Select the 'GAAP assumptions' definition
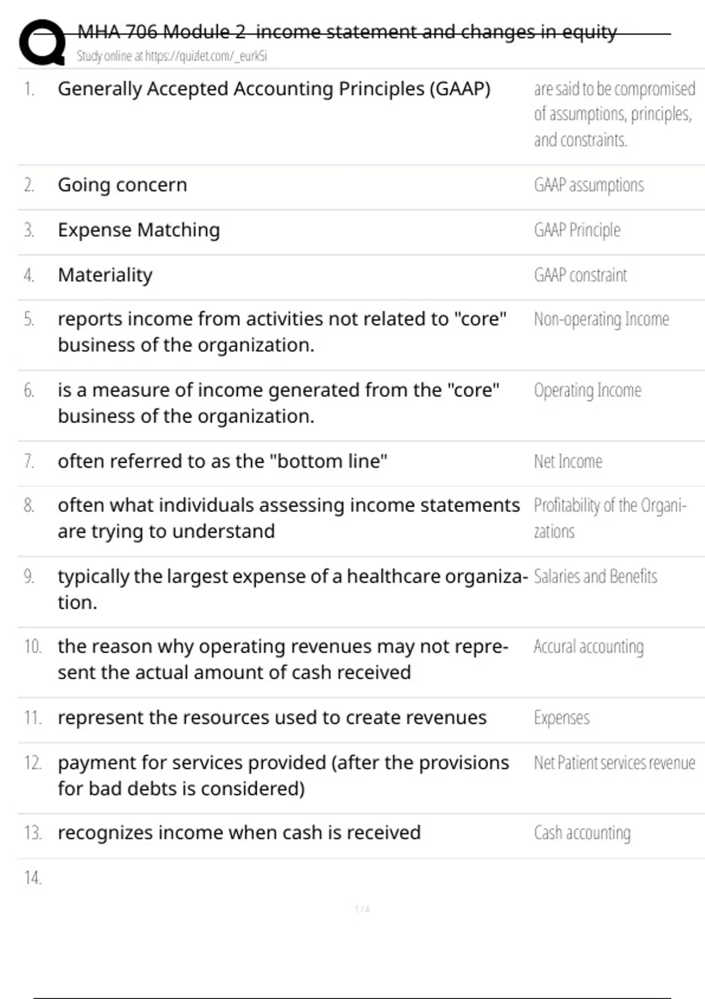Image resolution: width=705 pixels, height=999 pixels. 589,185
